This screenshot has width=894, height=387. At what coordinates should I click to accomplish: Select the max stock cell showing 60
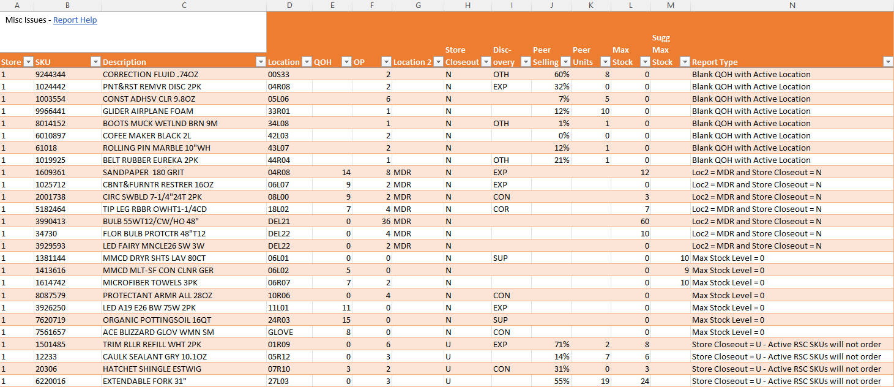click(631, 221)
